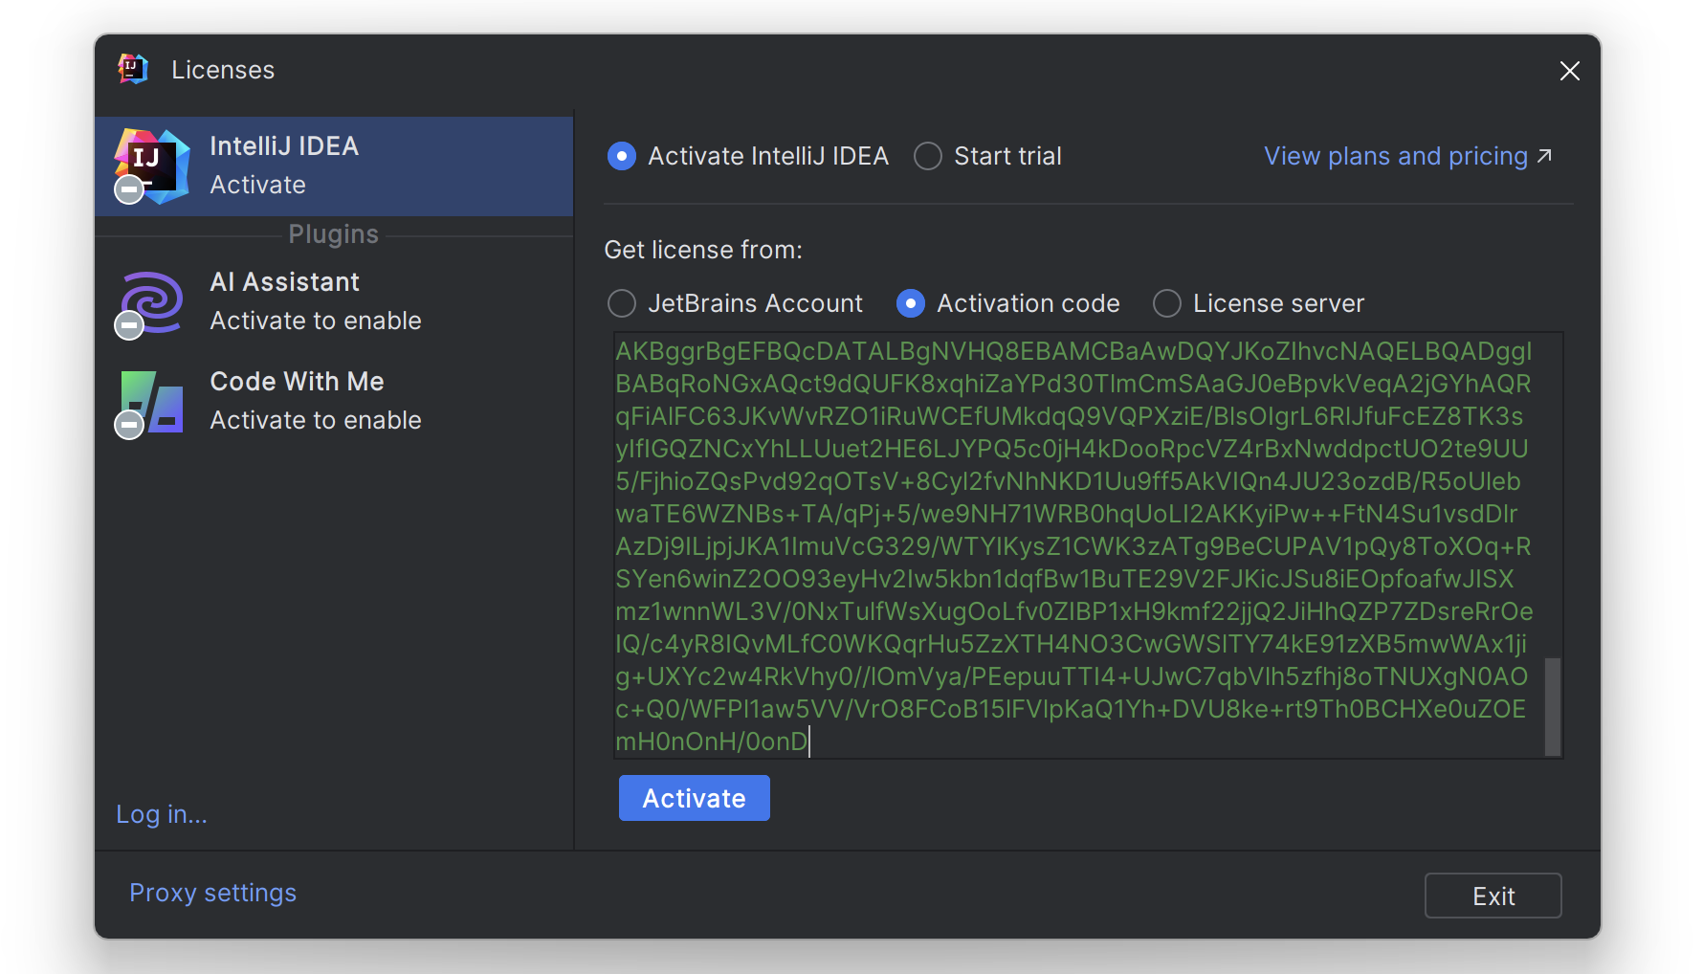Open the Log in link
Image resolution: width=1703 pixels, height=974 pixels.
point(161,813)
